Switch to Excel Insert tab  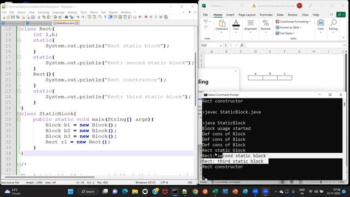click(230, 15)
